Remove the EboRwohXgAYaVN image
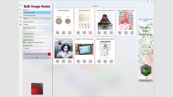This screenshot has height=97, width=173. tap(70, 33)
